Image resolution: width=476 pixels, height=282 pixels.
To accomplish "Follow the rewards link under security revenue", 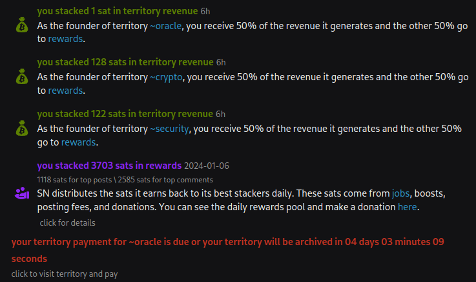I will (78, 142).
